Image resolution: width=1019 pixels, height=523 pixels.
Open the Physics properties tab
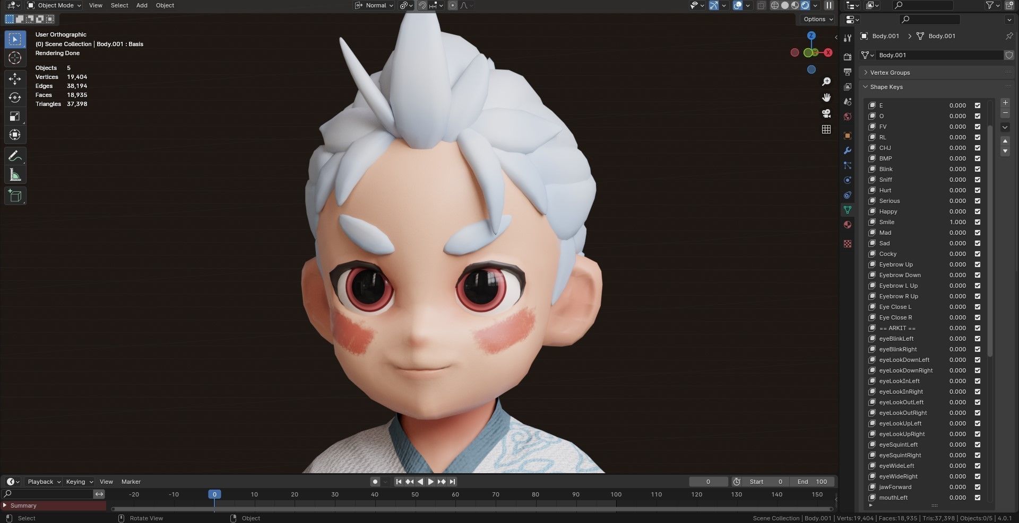tap(848, 180)
